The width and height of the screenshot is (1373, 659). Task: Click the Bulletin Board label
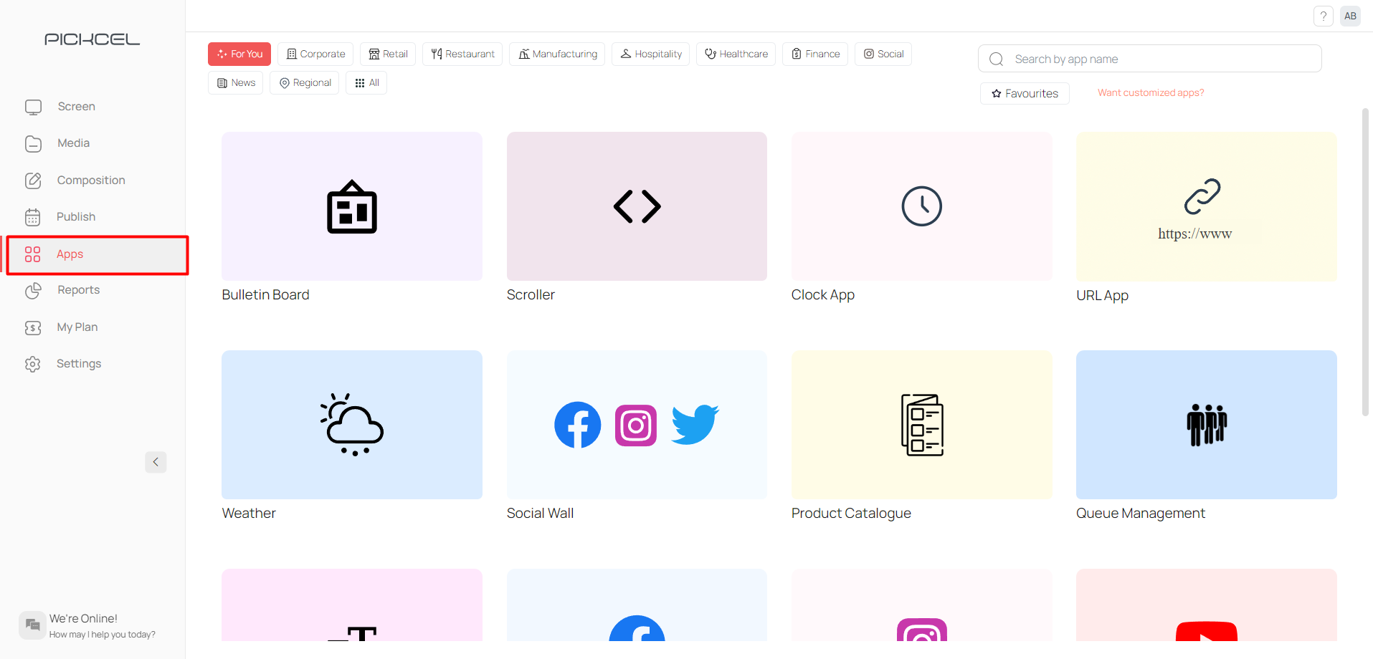[x=265, y=295]
